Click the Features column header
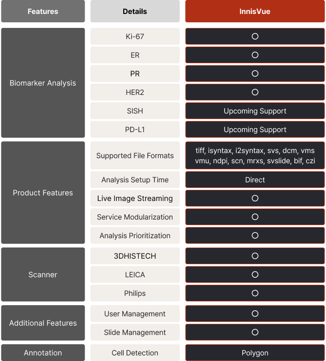The height and width of the screenshot is (361, 326). (x=43, y=11)
